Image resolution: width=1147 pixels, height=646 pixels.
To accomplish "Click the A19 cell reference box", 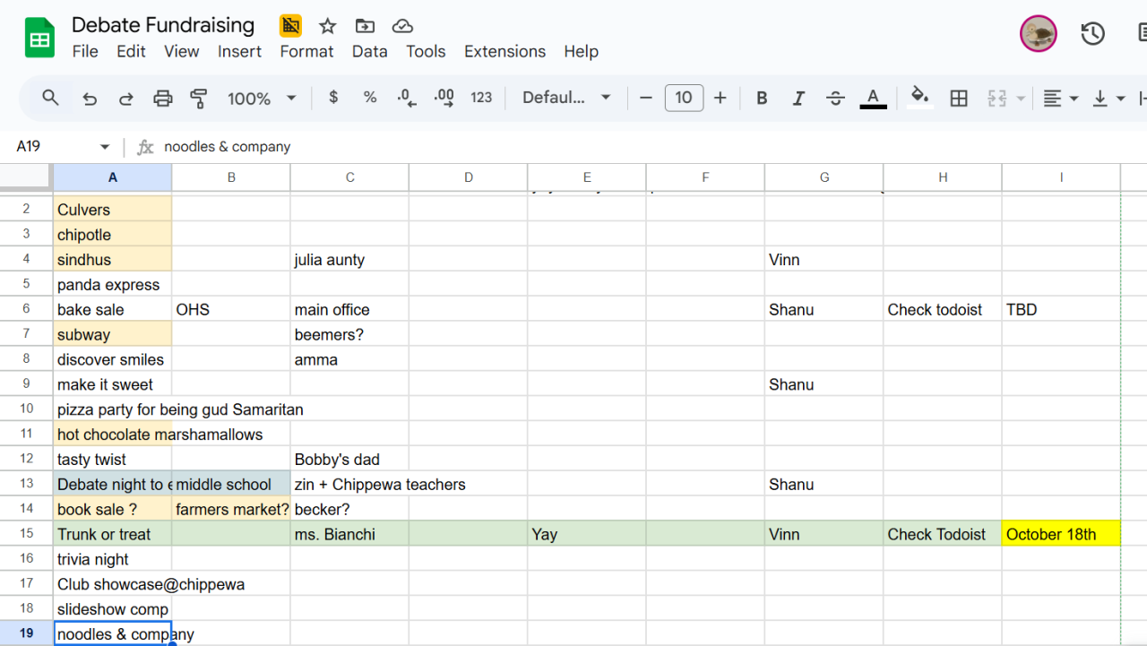I will (54, 147).
